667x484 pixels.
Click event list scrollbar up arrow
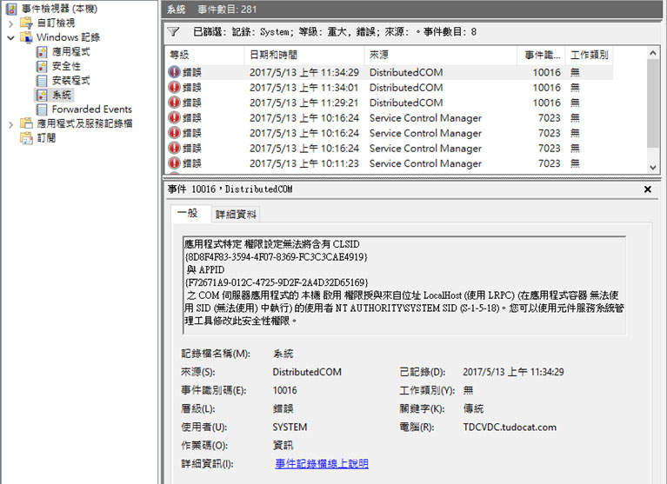[x=652, y=53]
